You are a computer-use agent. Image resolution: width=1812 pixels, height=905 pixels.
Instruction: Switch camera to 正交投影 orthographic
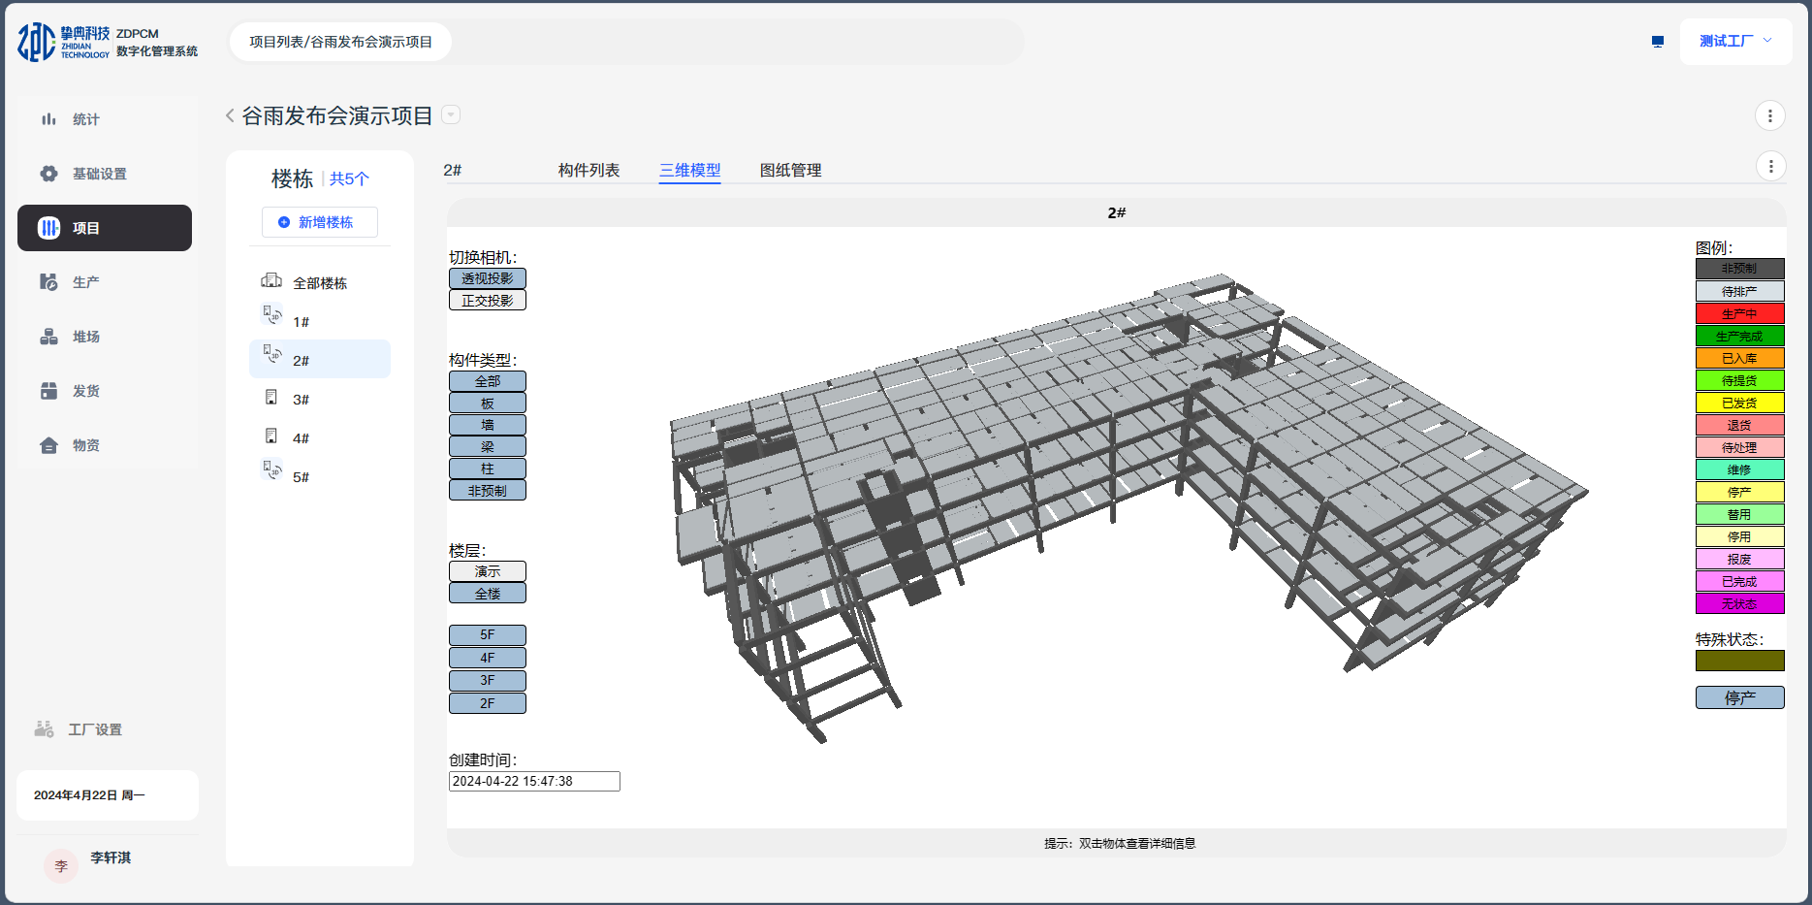coord(487,301)
